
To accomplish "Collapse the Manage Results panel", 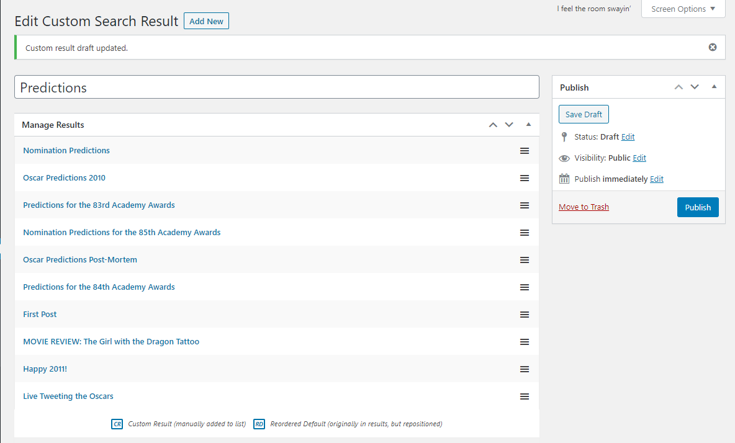I will click(x=528, y=124).
